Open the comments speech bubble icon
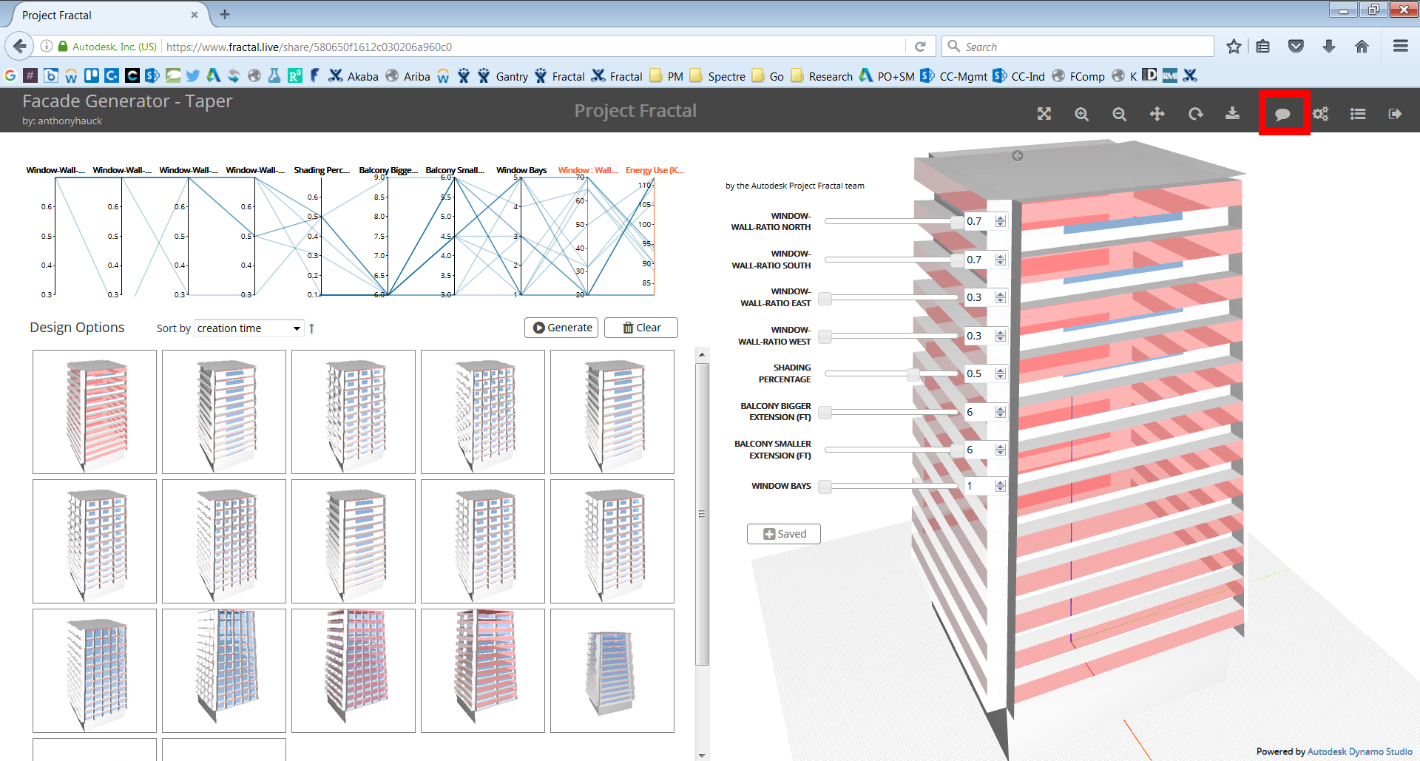This screenshot has width=1420, height=761. 1283,114
